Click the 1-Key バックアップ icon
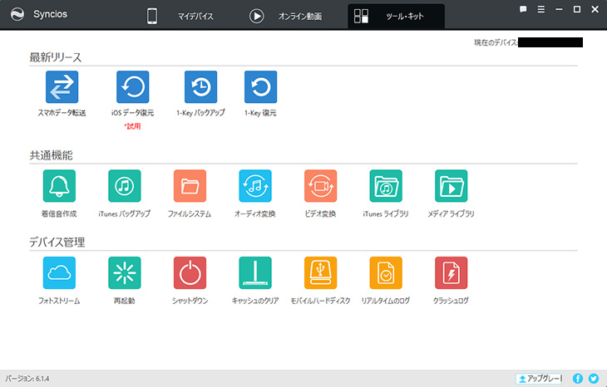 (x=200, y=87)
